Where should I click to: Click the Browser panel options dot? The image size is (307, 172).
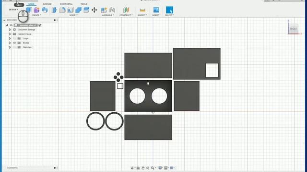[55, 20]
